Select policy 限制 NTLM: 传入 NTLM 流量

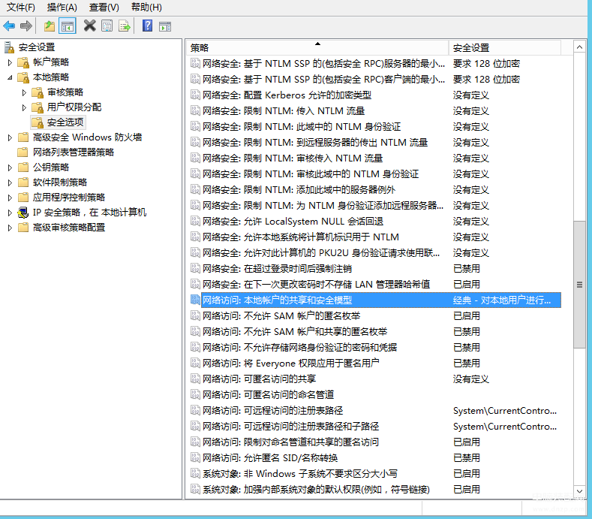(x=284, y=110)
